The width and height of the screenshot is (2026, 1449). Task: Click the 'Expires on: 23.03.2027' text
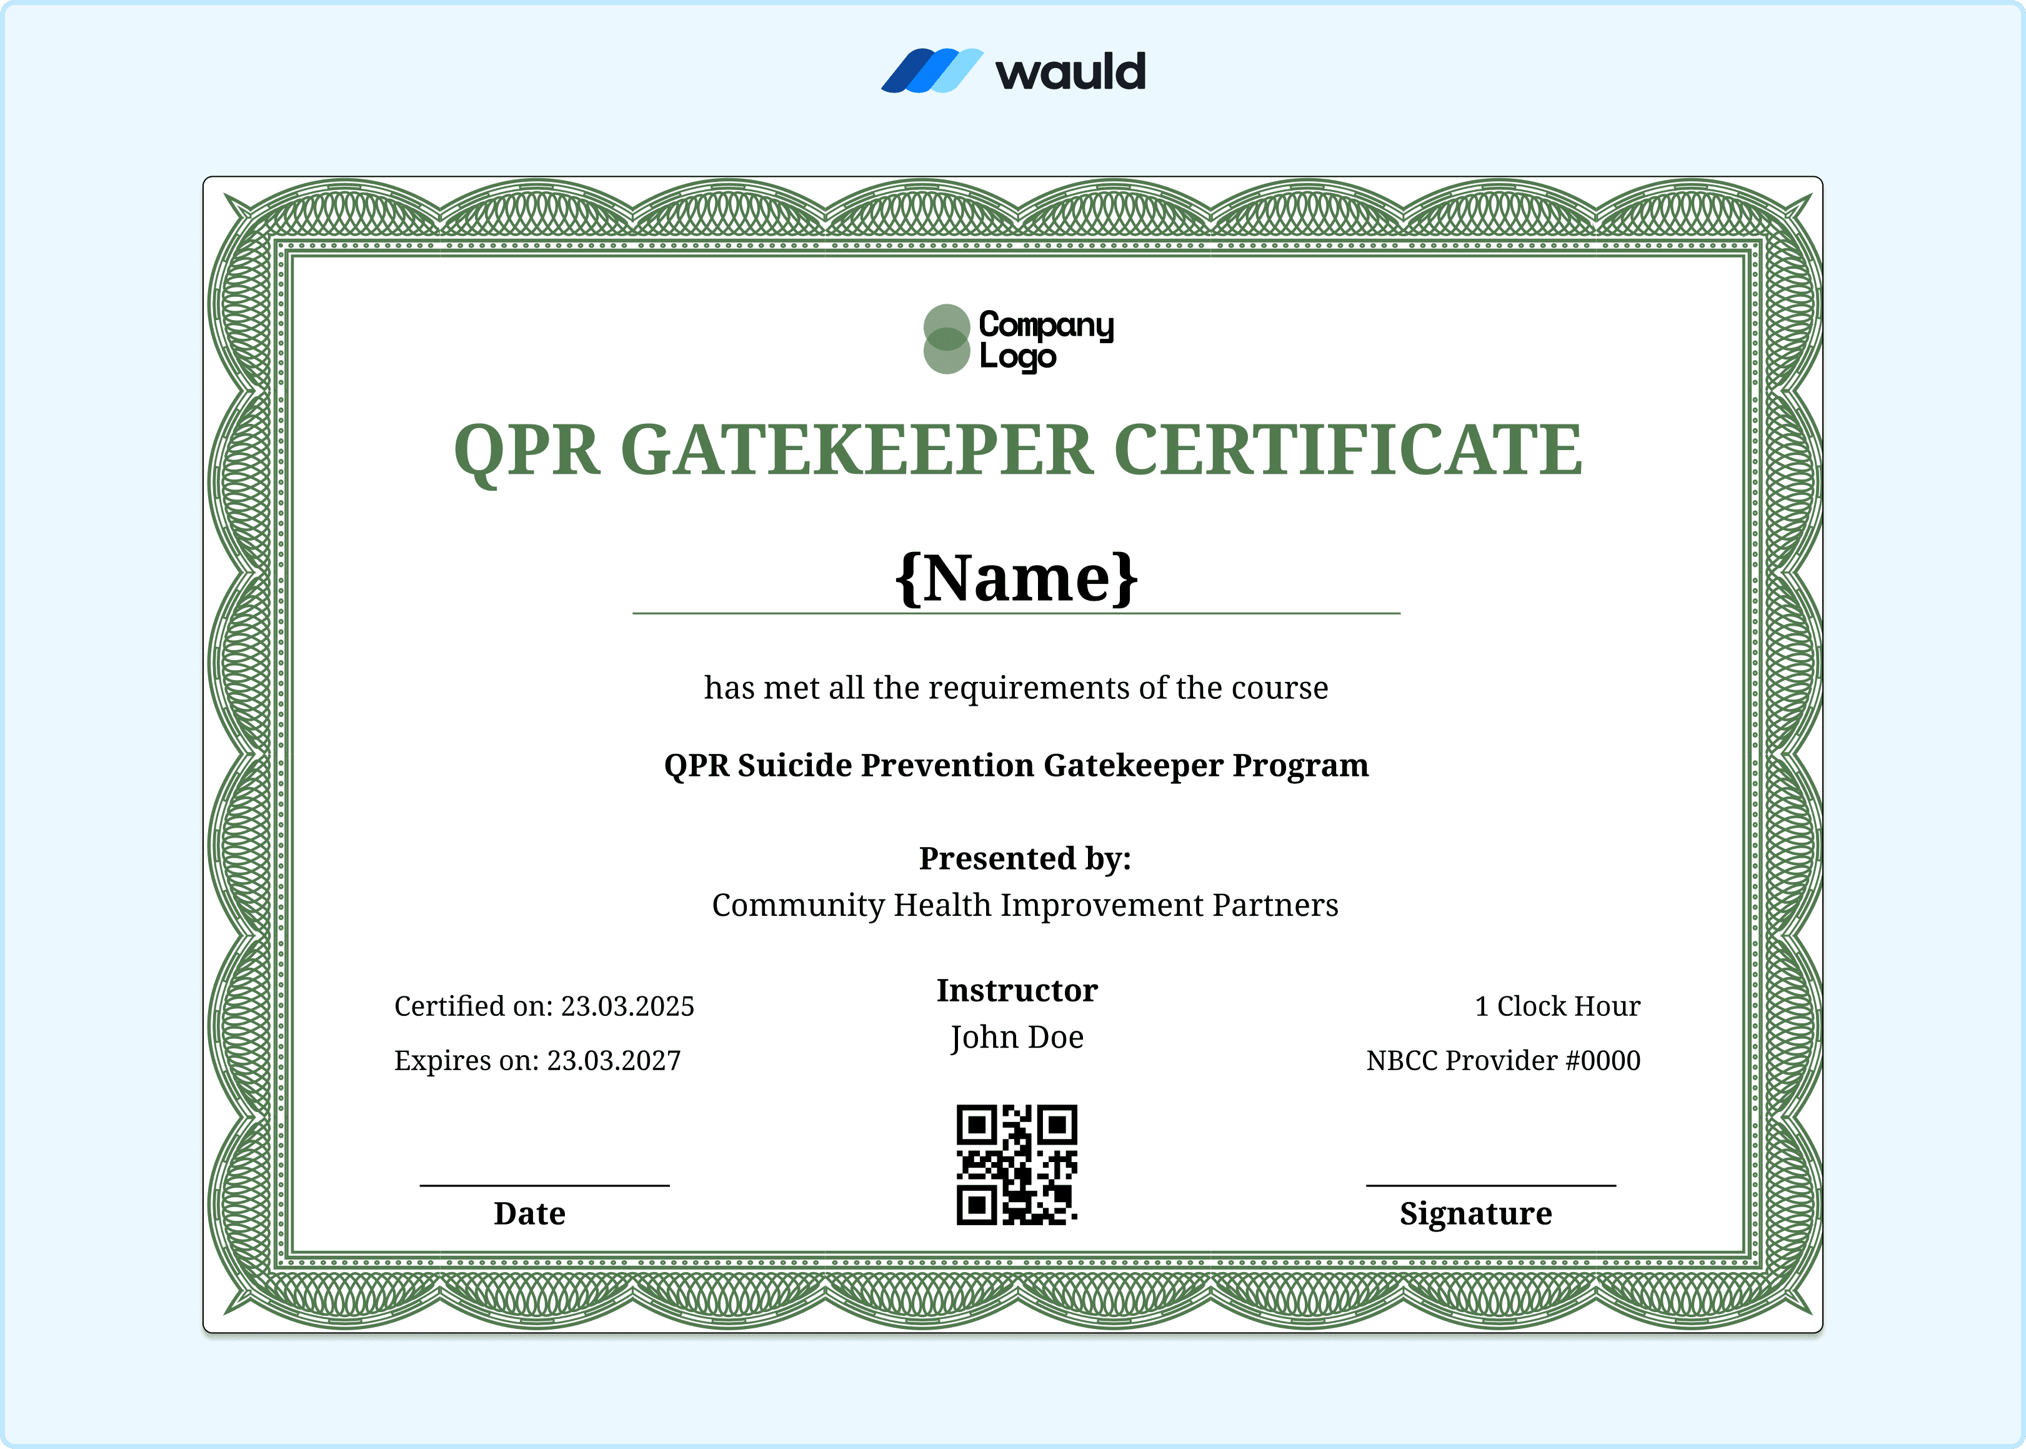click(537, 1061)
